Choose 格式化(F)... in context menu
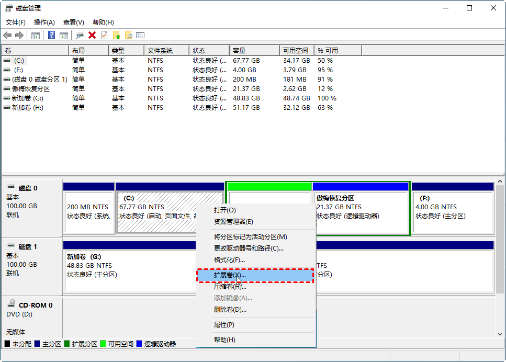The width and height of the screenshot is (506, 362). tap(256, 260)
